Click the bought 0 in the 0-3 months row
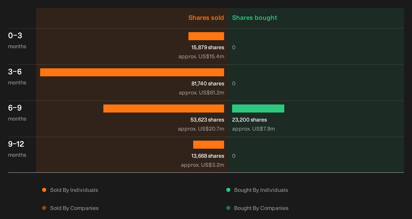Image resolution: width=412 pixels, height=219 pixels. point(234,47)
